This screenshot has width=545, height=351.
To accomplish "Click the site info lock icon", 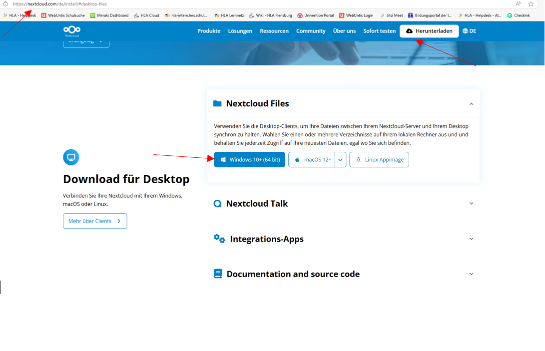I will coord(5,4).
